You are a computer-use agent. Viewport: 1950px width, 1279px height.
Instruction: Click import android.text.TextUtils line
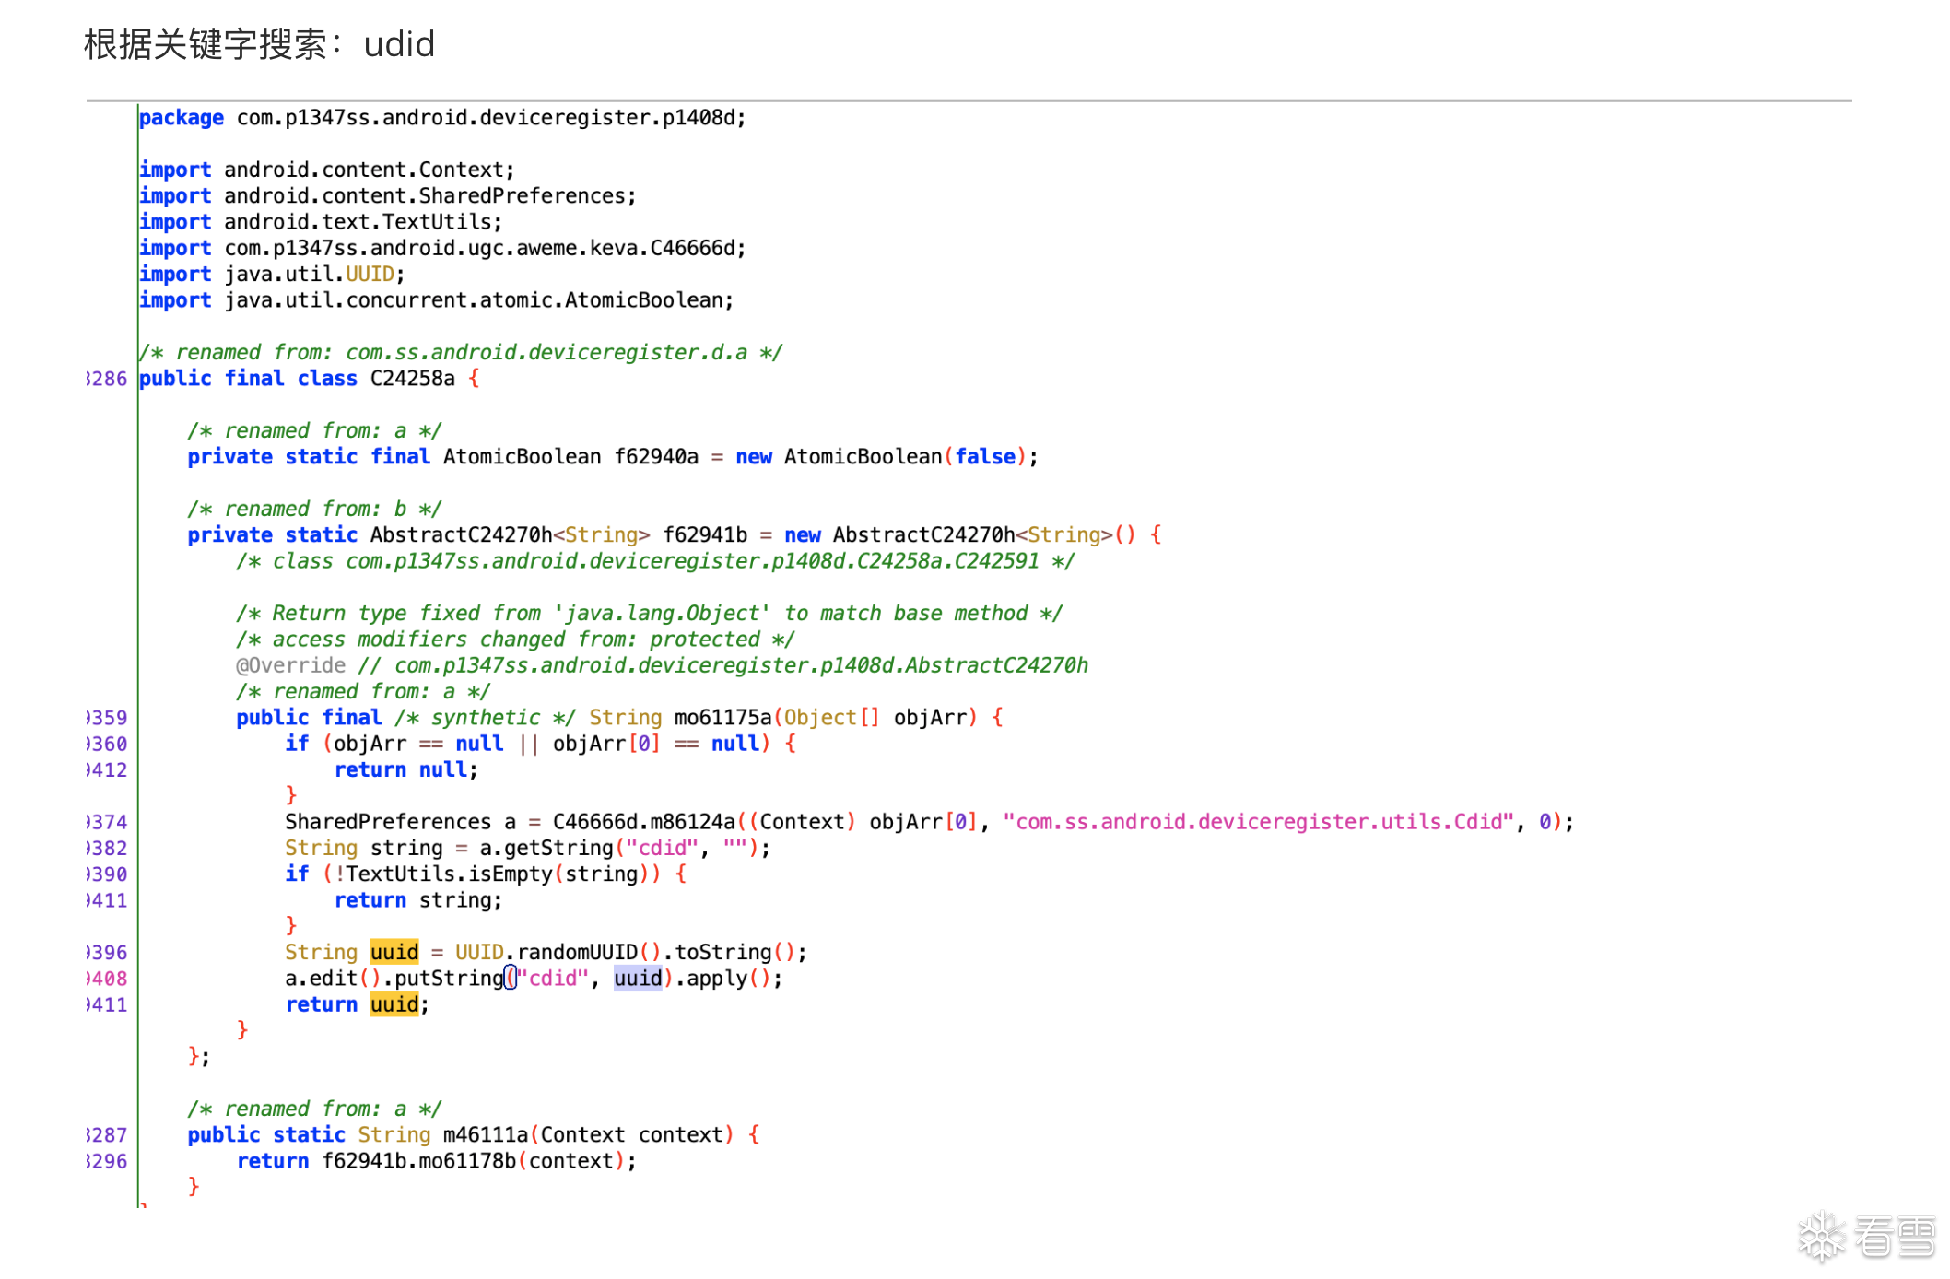pos(321,222)
